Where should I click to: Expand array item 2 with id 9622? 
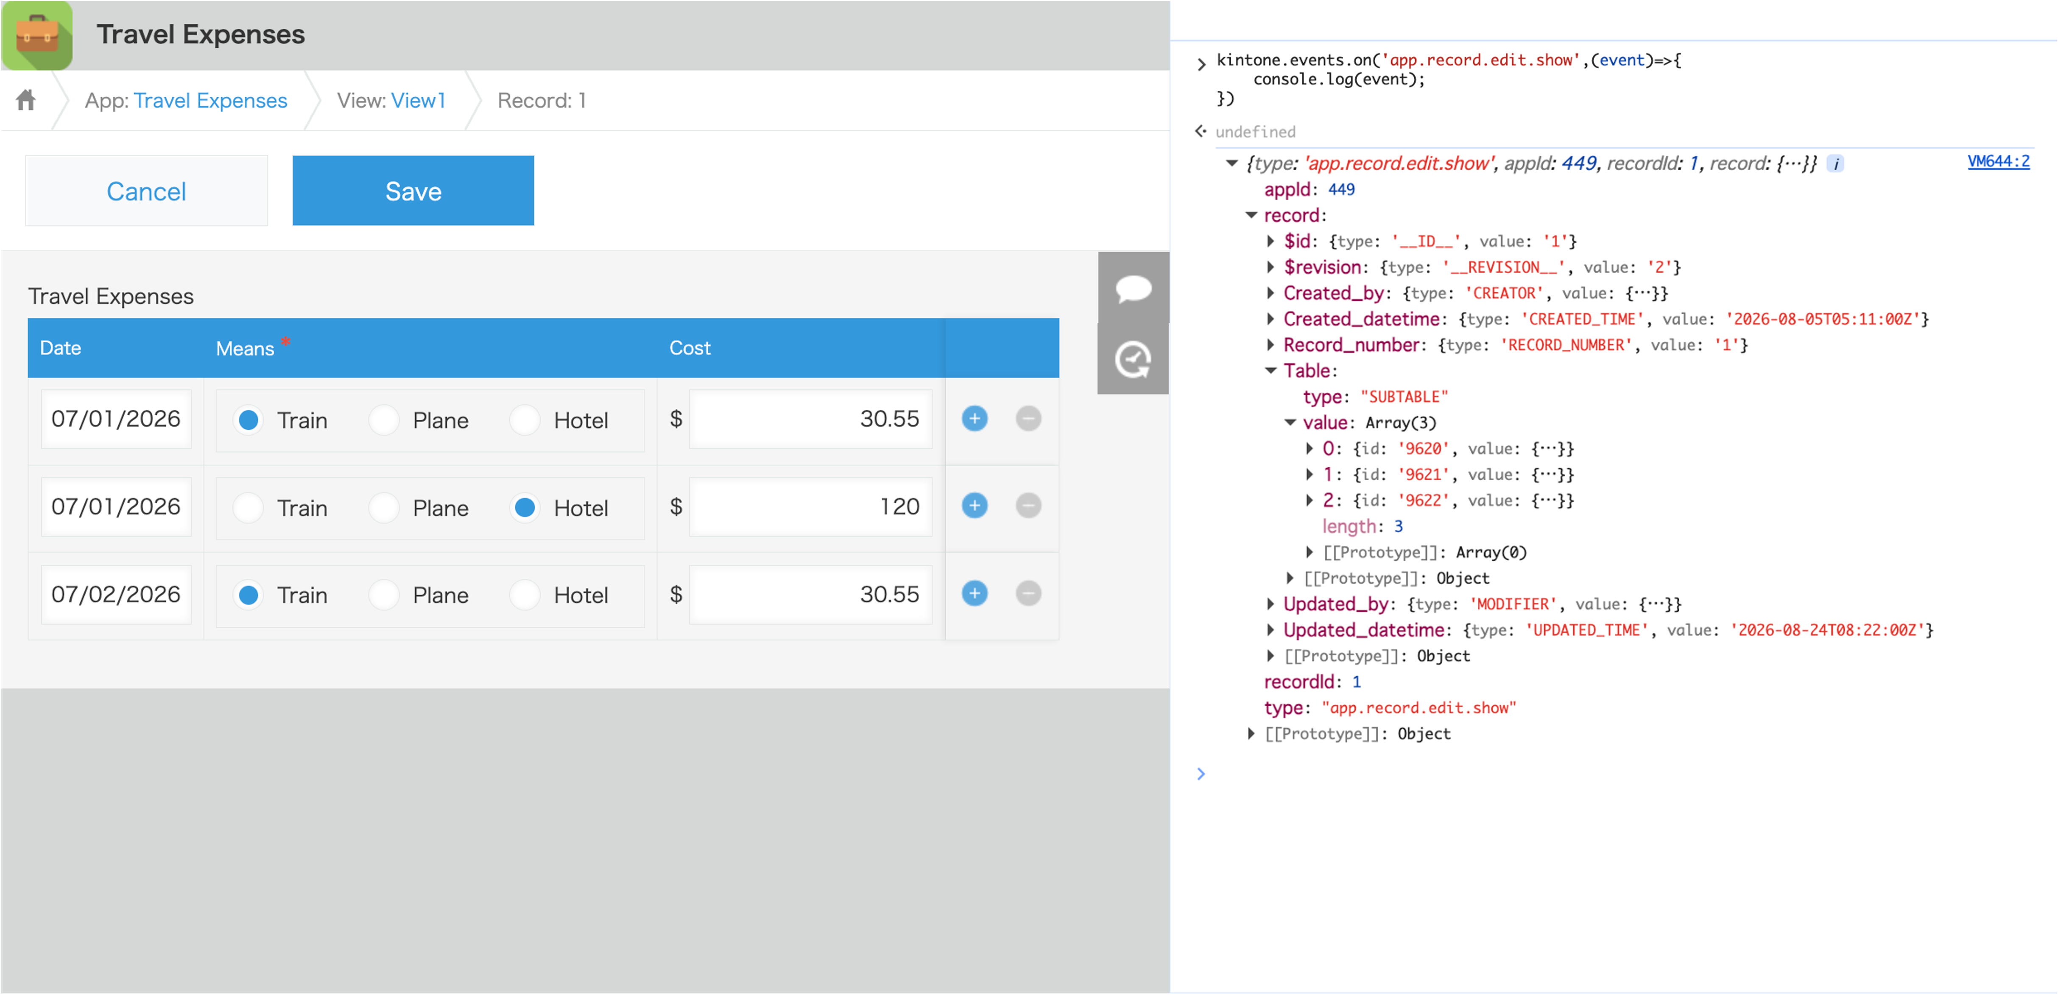pos(1310,500)
